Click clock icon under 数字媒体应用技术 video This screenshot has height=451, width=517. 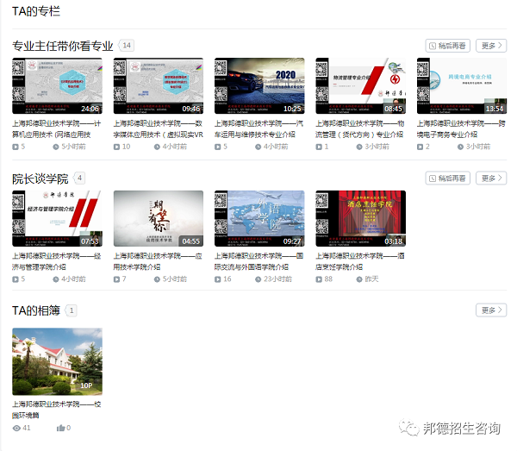[x=157, y=147]
